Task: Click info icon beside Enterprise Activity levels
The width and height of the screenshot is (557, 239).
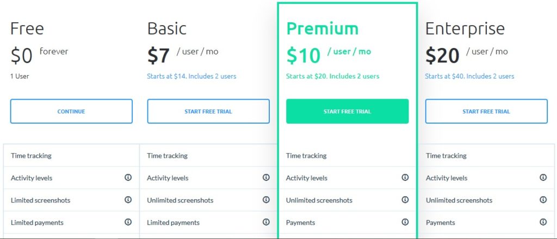Action: coord(543,177)
